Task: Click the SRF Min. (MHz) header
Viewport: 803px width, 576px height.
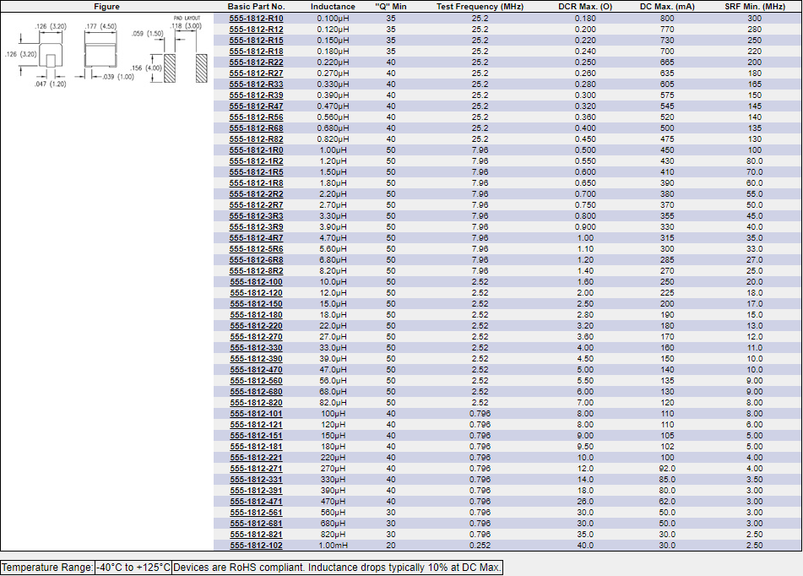Action: coord(754,7)
